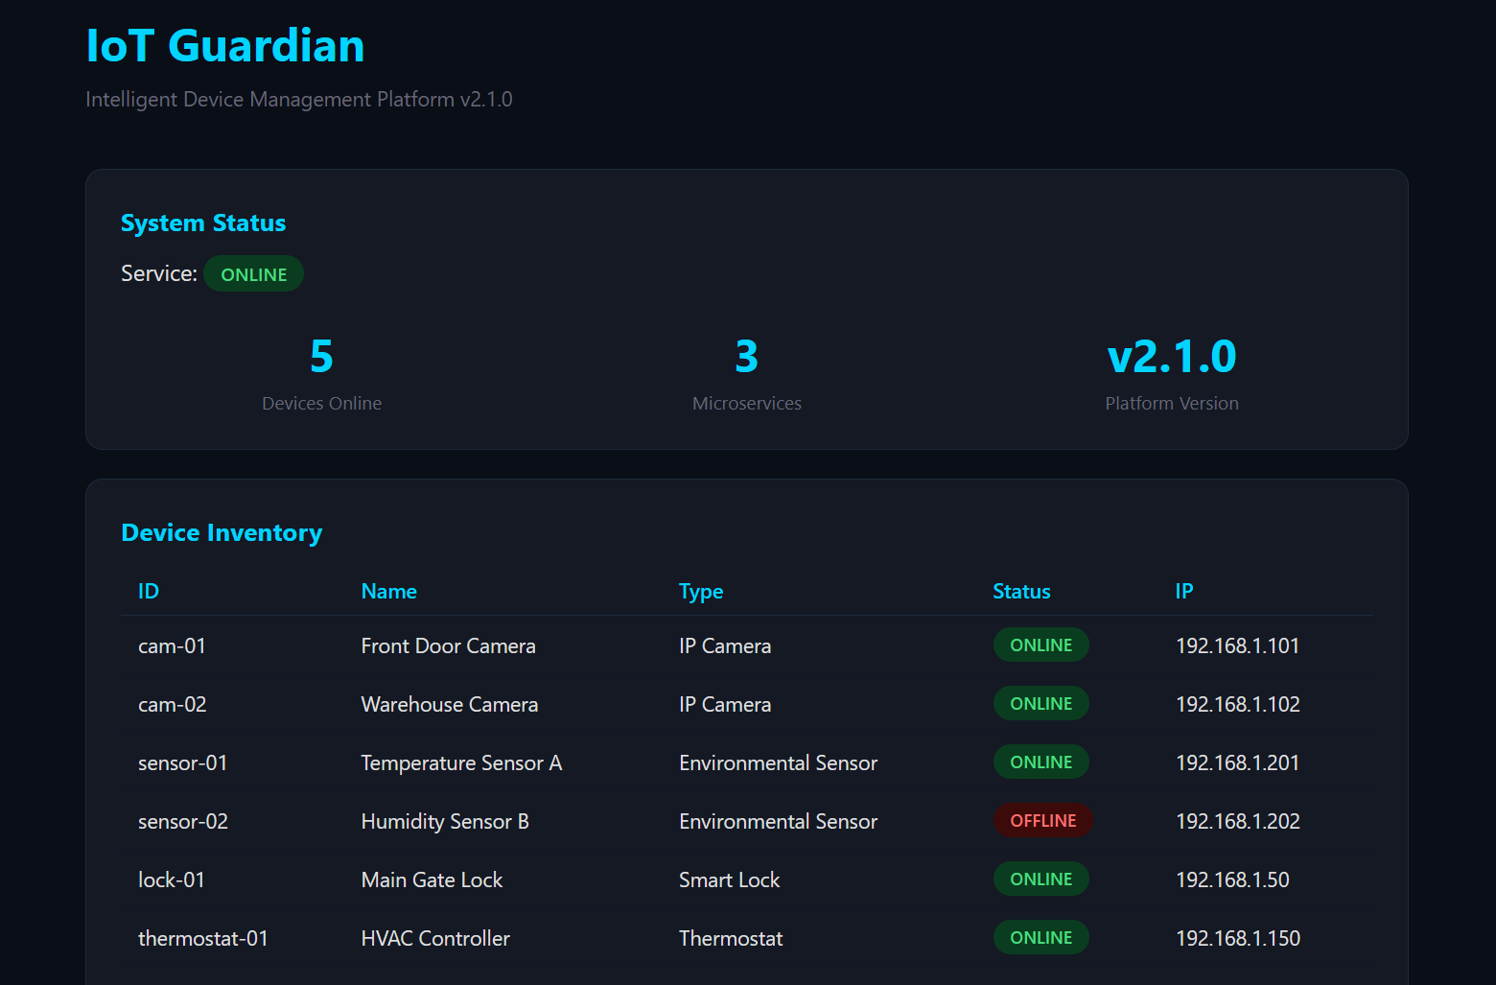Sort by the Name column header
Viewport: 1496px width, 985px height.
point(388,592)
